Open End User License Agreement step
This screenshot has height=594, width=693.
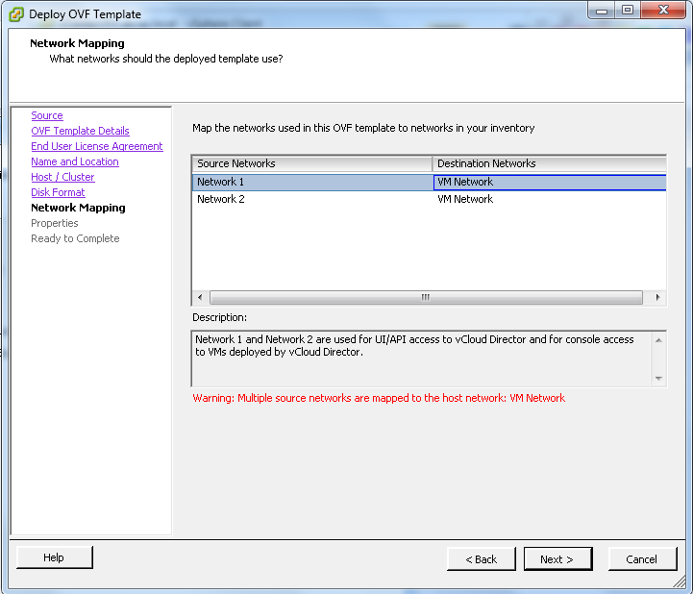tap(97, 146)
